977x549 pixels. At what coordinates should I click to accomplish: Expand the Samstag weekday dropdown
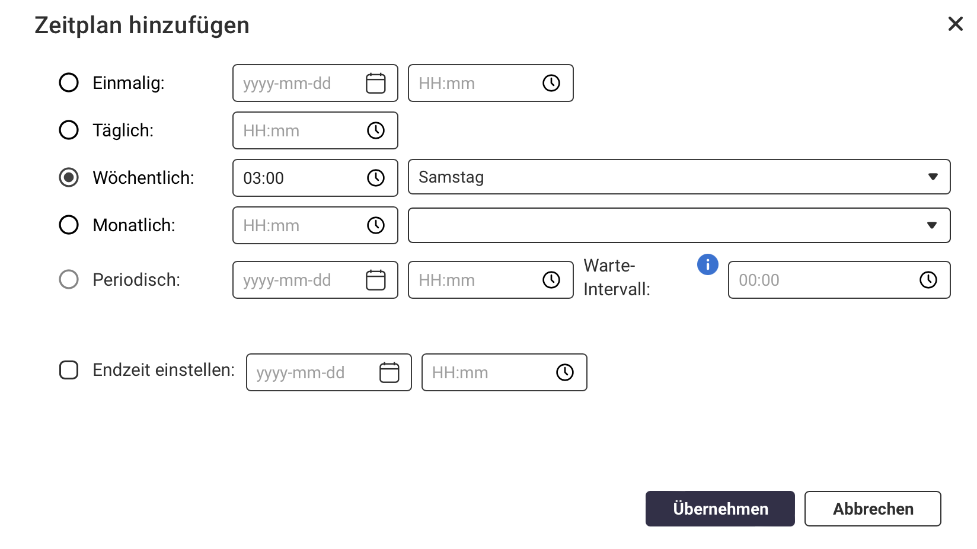point(679,177)
